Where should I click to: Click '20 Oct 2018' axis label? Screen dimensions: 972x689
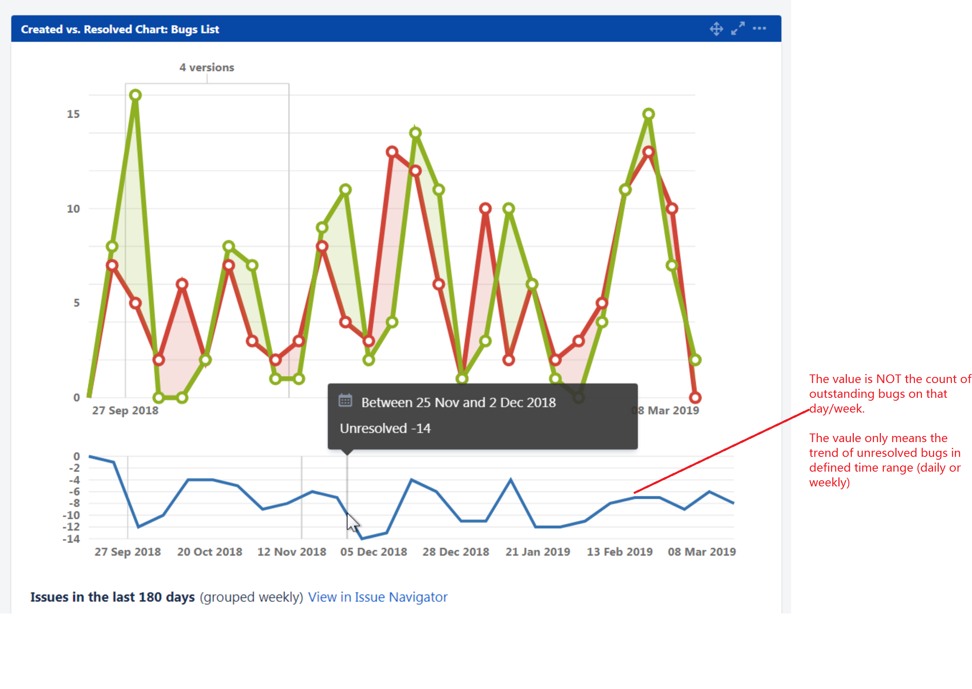click(x=210, y=552)
